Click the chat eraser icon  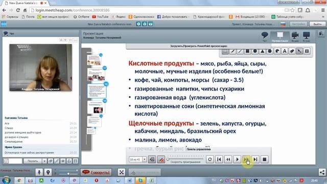pos(51,161)
